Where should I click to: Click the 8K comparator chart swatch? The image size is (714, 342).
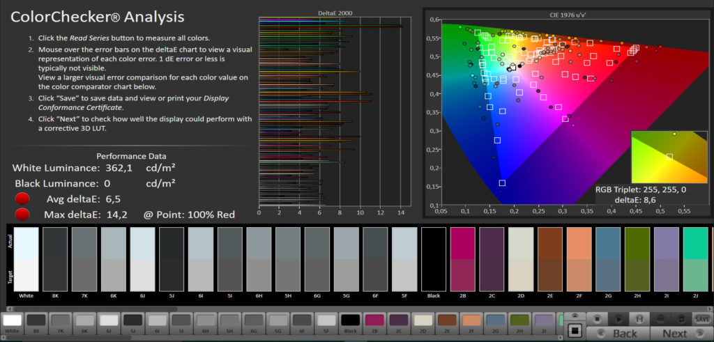click(55, 259)
